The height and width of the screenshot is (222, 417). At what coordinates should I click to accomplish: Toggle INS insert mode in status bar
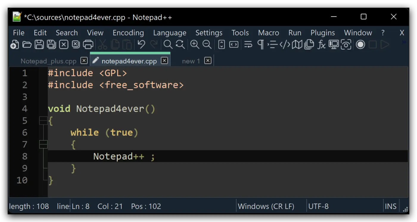tap(390, 206)
